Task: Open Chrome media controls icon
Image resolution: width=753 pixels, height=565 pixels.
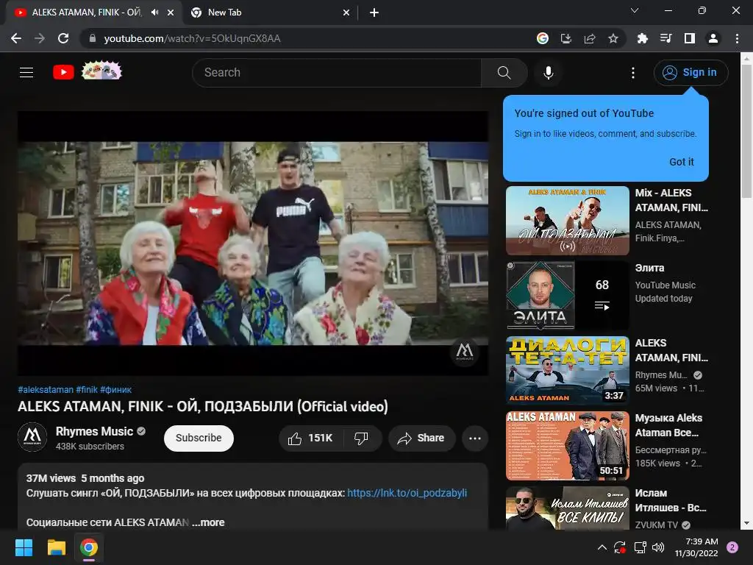Action: (x=665, y=38)
